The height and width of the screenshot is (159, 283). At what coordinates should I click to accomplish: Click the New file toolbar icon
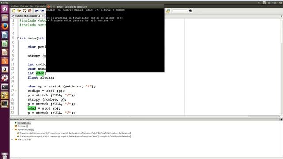(14, 11)
